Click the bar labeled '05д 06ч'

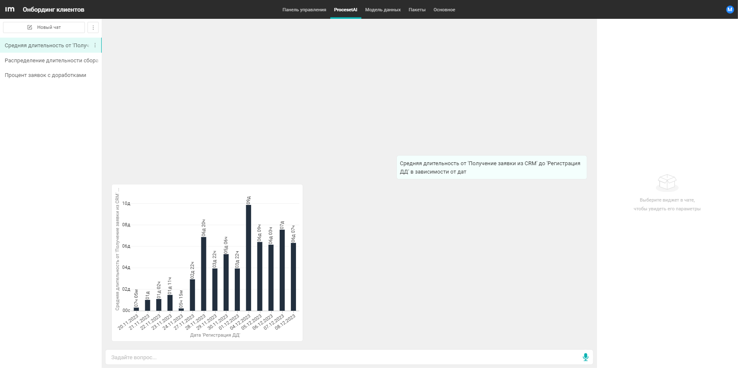point(226,282)
